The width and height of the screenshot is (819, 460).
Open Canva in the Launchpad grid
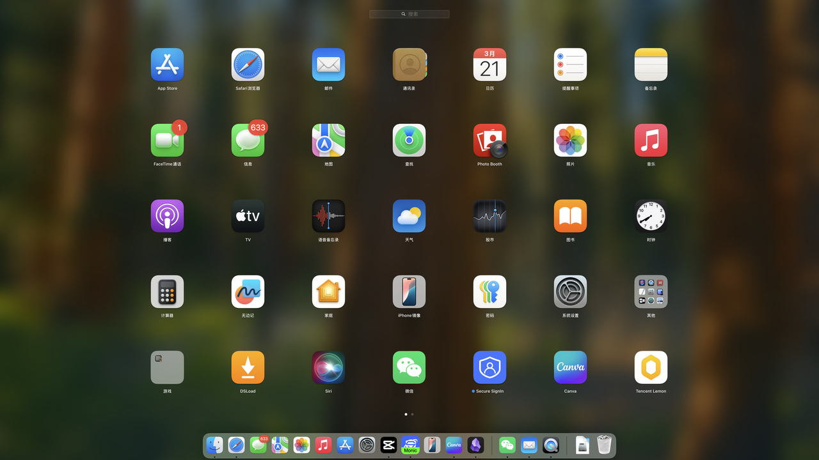[x=570, y=367]
